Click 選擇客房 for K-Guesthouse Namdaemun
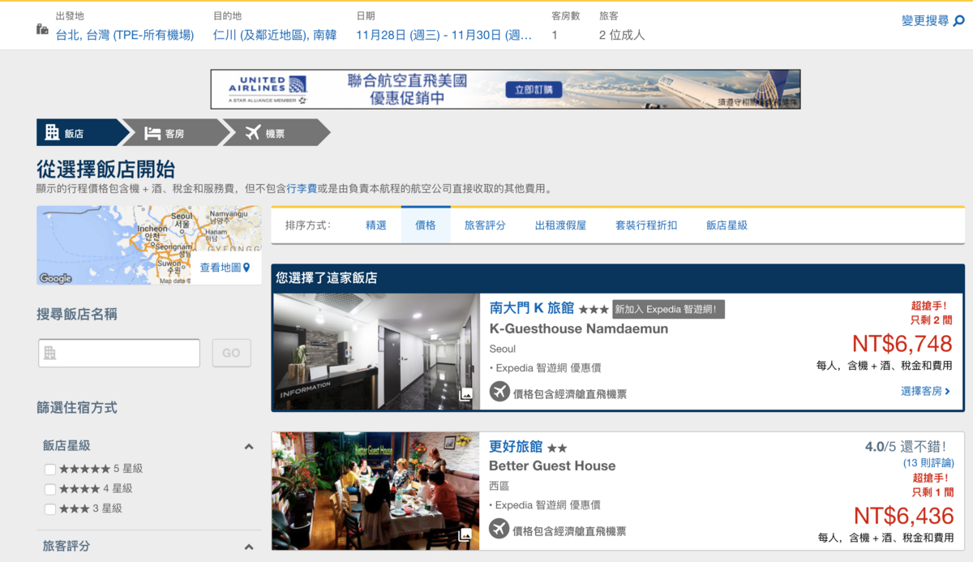This screenshot has height=562, width=973. 925,391
